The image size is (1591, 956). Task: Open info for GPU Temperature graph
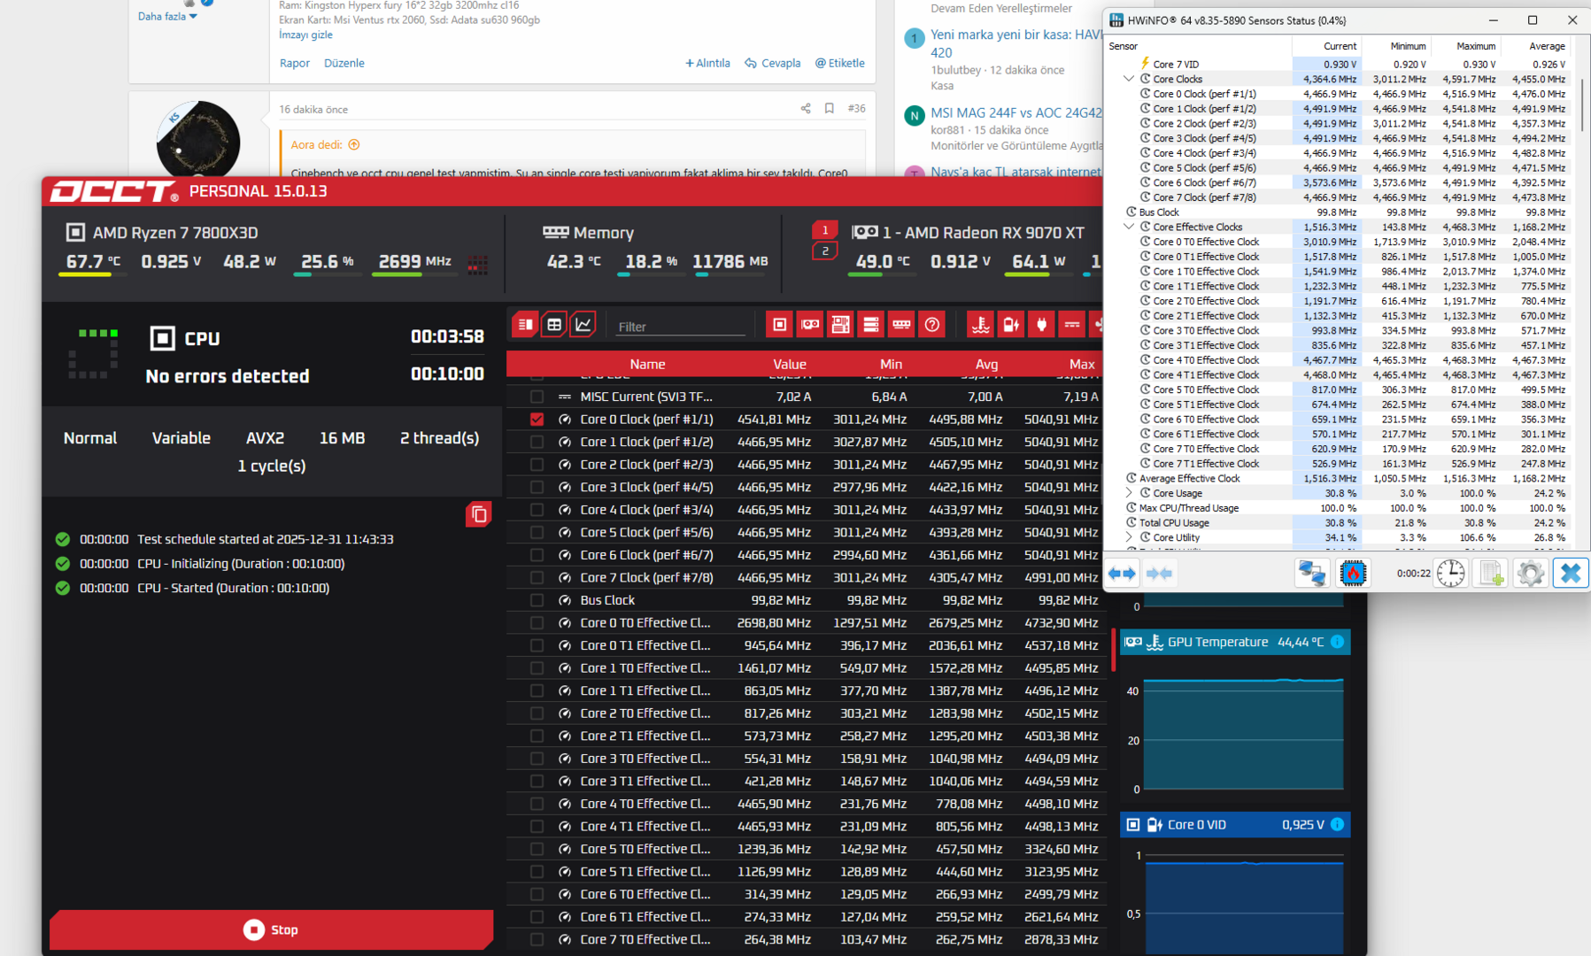(1337, 642)
